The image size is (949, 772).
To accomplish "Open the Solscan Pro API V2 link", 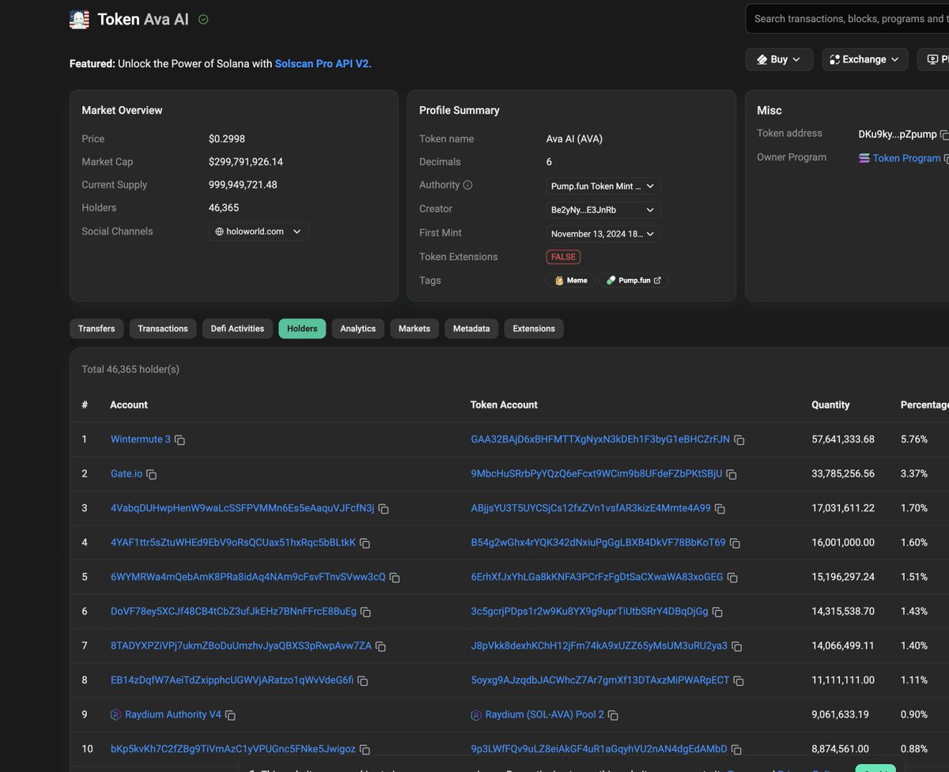I will 323,64.
